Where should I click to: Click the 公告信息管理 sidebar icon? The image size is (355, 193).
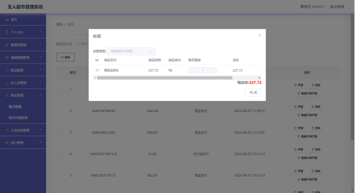[7, 130]
